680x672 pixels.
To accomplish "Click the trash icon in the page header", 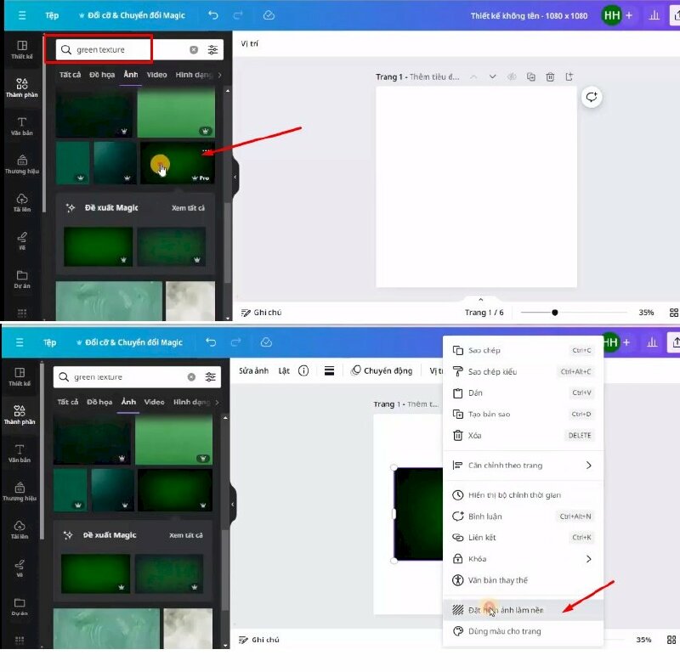I will click(x=550, y=77).
